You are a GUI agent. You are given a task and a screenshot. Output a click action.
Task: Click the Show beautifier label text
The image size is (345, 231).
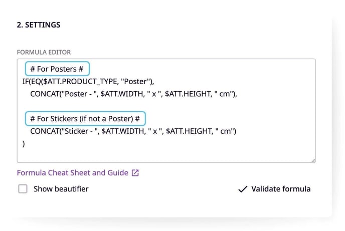click(x=61, y=189)
